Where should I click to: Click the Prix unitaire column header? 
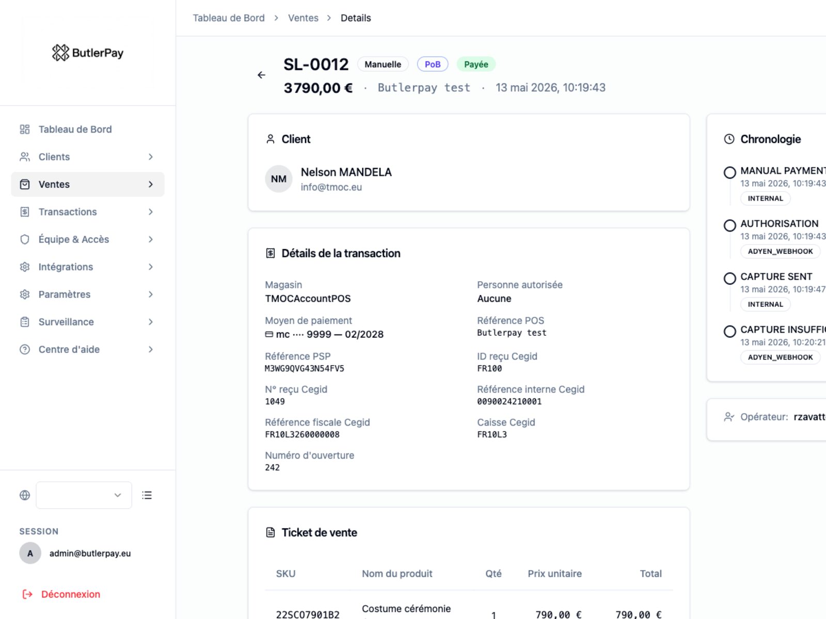click(x=555, y=574)
